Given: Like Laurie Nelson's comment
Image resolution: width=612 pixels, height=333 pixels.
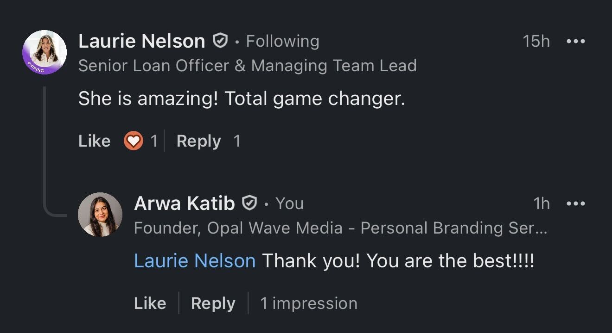Looking at the screenshot, I should [95, 141].
